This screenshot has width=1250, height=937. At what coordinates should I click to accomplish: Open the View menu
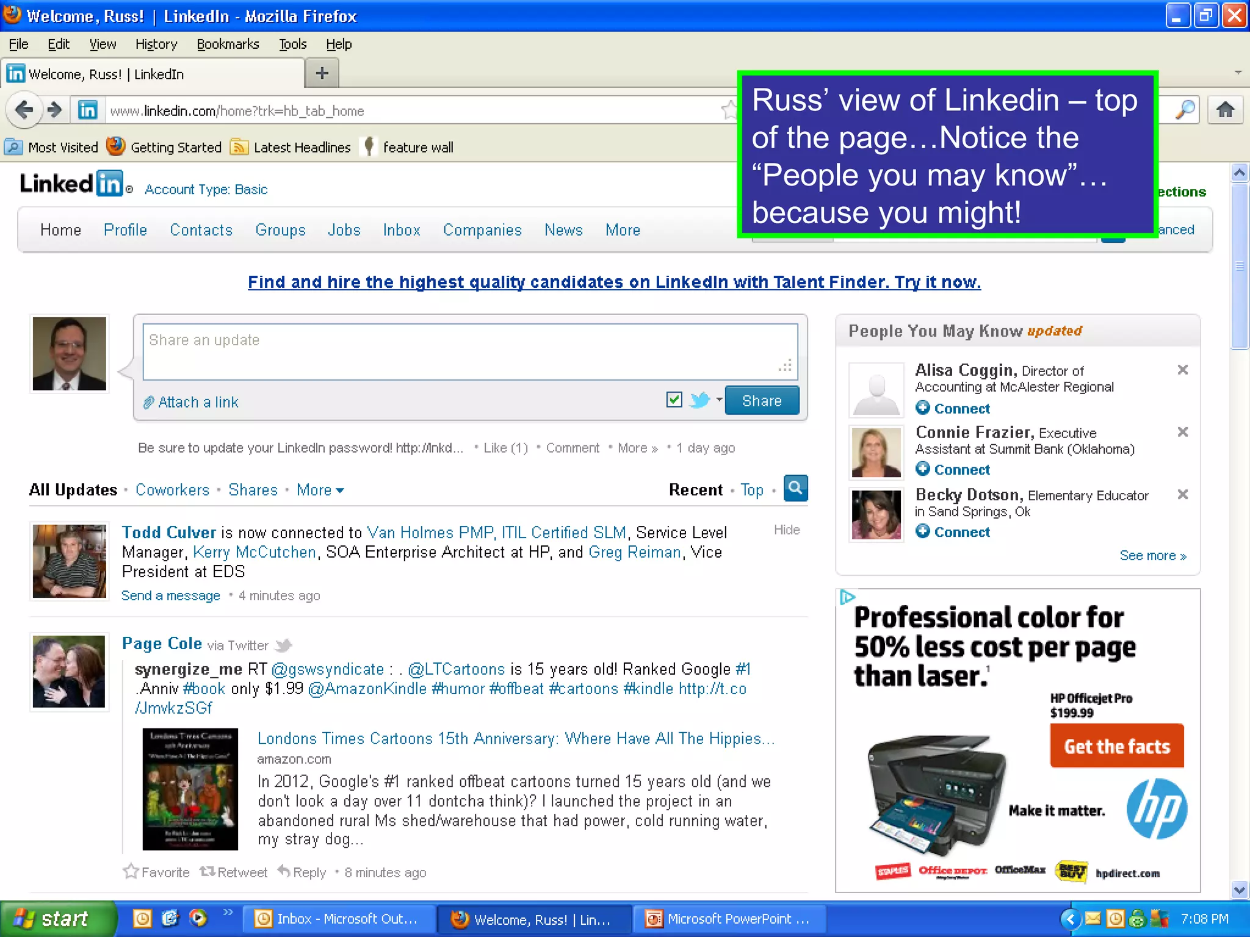tap(102, 44)
